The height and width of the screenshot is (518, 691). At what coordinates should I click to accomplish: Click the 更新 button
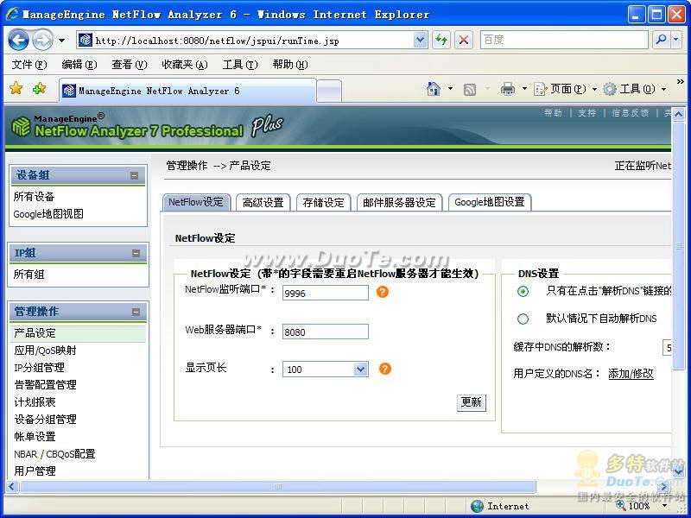[x=472, y=402]
